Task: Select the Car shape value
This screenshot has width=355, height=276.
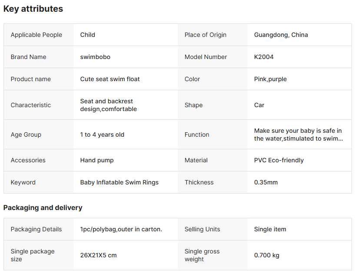Action: 259,105
